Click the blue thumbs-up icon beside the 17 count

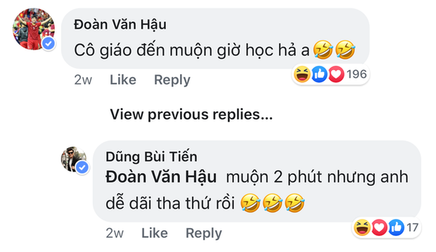click(396, 227)
